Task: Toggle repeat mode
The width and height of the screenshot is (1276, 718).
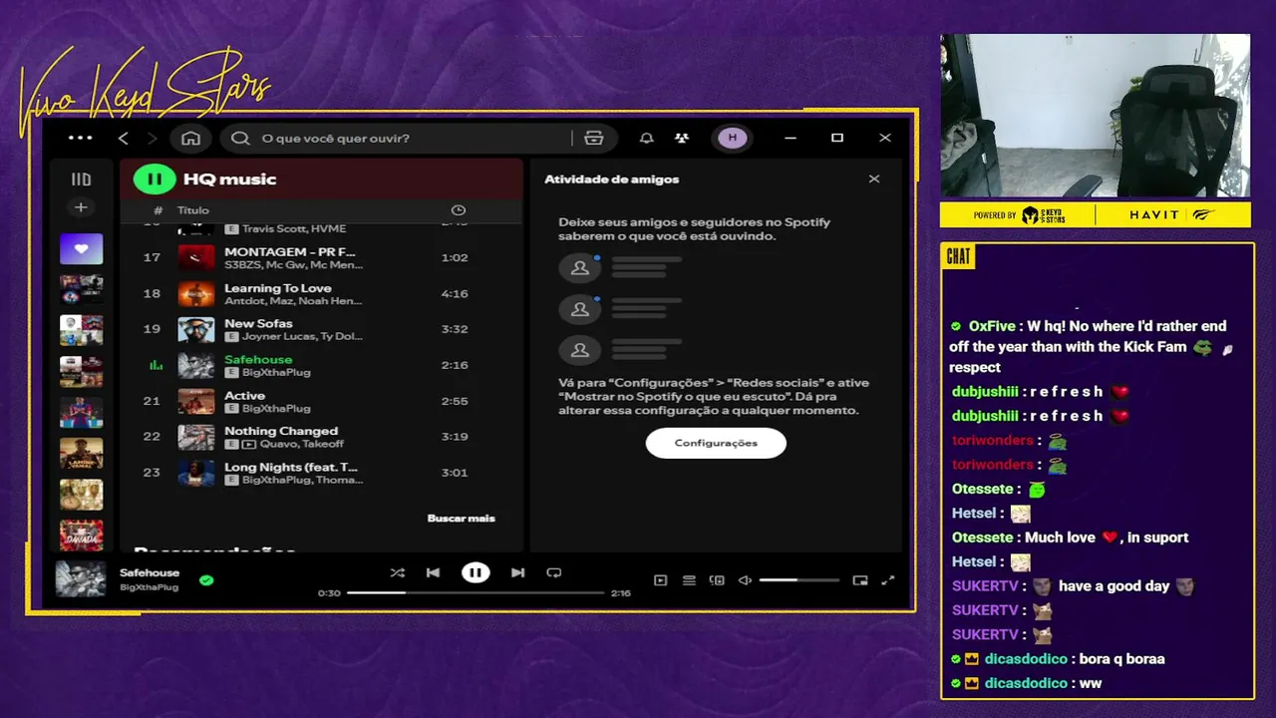Action: 554,572
